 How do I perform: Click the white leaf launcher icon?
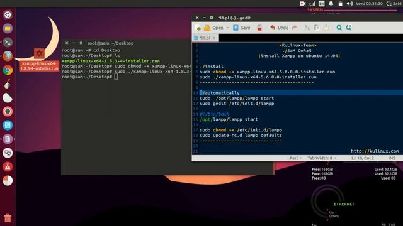8,98
